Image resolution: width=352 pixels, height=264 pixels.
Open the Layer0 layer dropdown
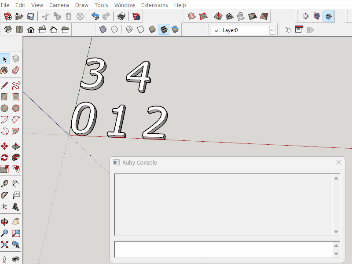tap(272, 30)
